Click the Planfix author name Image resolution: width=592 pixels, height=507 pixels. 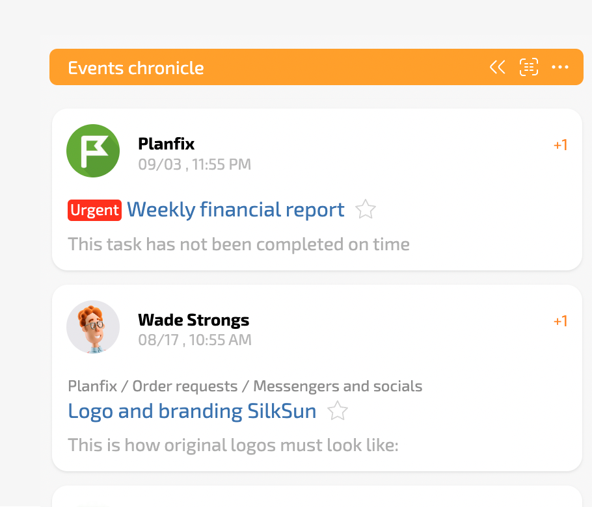[x=166, y=144]
